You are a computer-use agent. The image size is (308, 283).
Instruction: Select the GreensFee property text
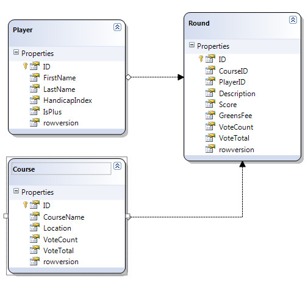(x=235, y=116)
